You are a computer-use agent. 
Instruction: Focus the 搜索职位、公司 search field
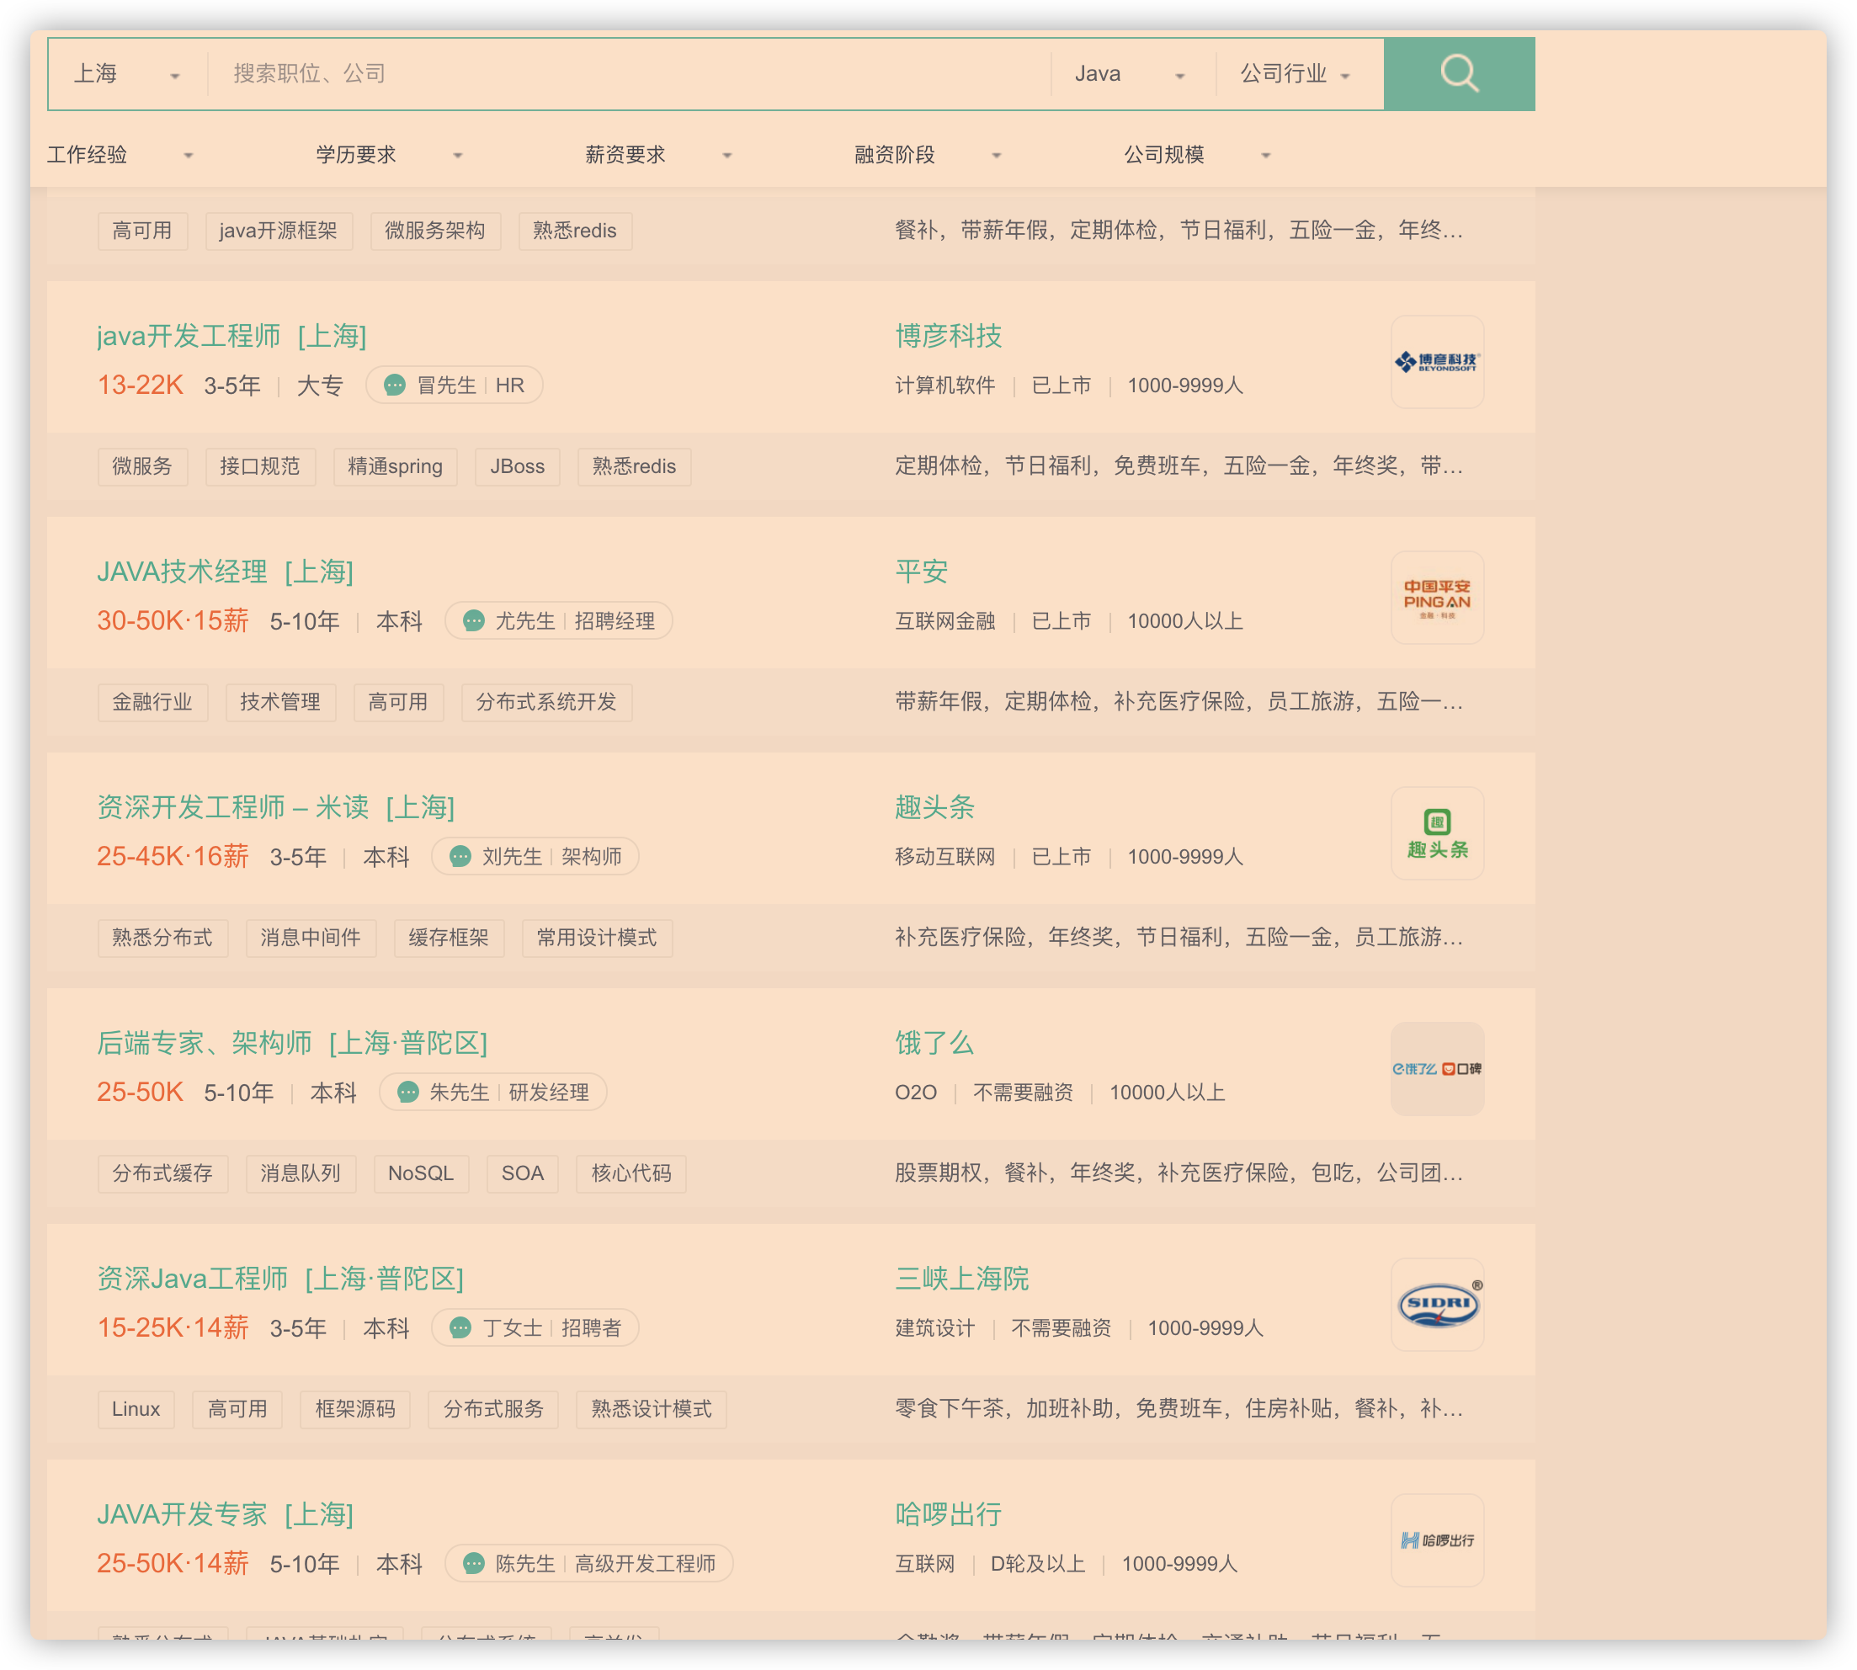coord(629,73)
